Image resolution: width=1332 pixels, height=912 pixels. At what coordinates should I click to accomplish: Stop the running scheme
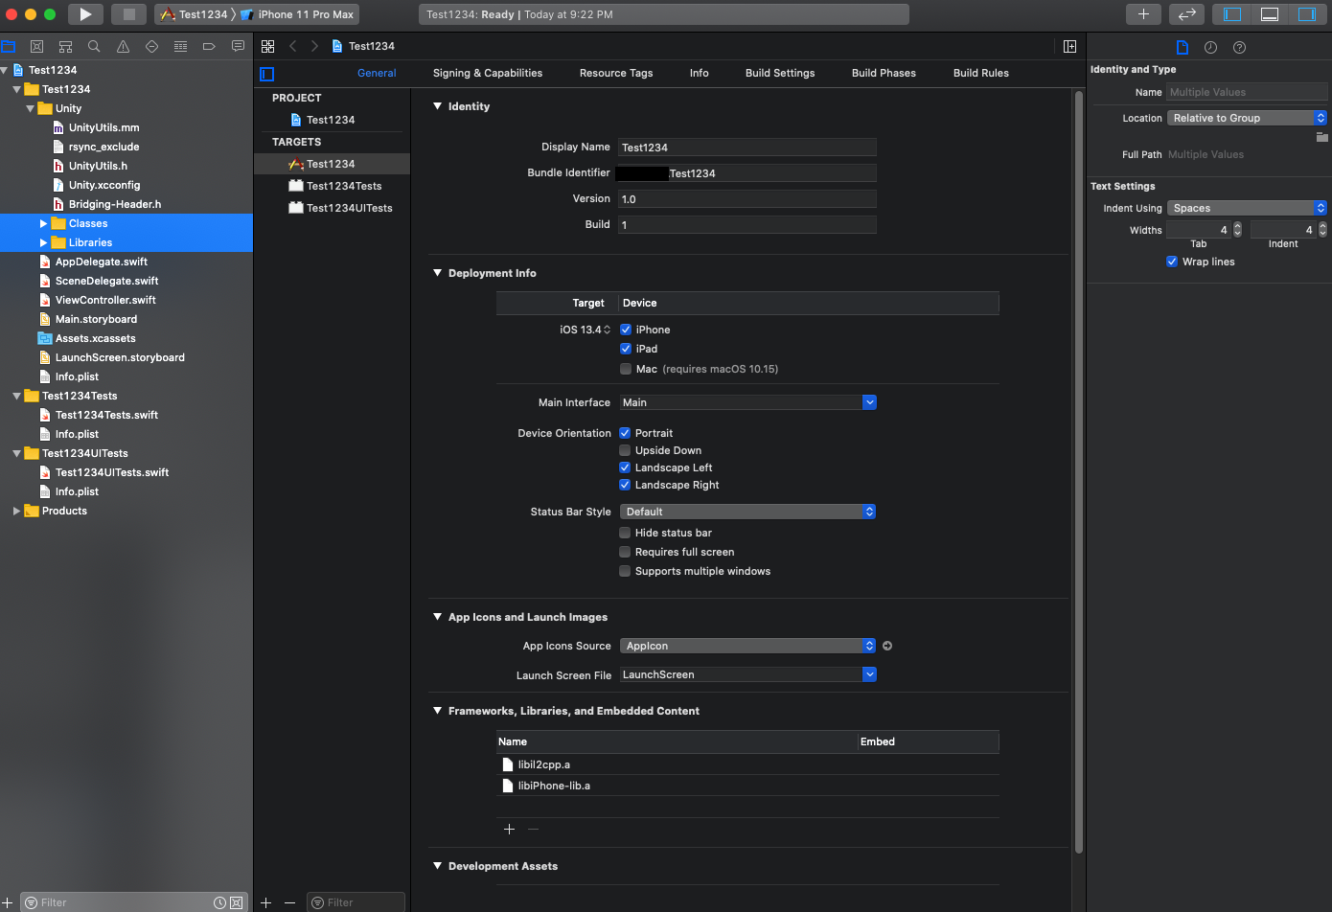[x=128, y=14]
